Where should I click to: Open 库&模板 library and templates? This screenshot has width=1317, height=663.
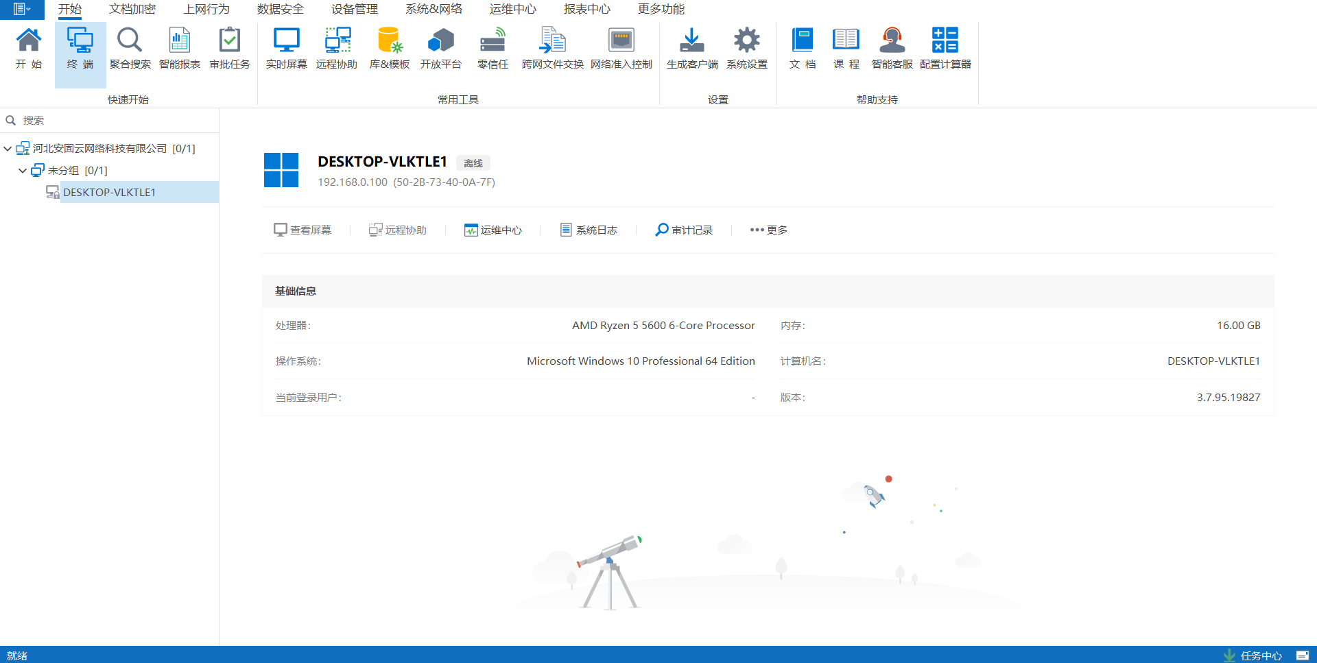390,49
